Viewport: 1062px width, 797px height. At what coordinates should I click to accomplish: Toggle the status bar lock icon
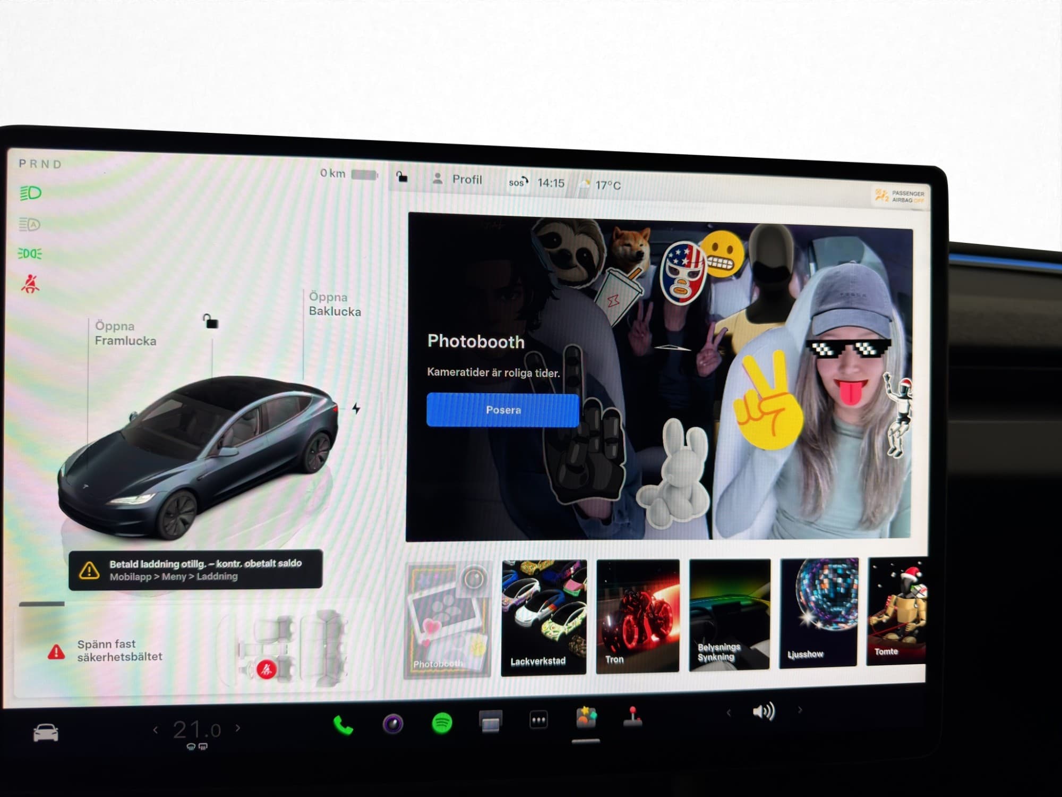coord(402,177)
